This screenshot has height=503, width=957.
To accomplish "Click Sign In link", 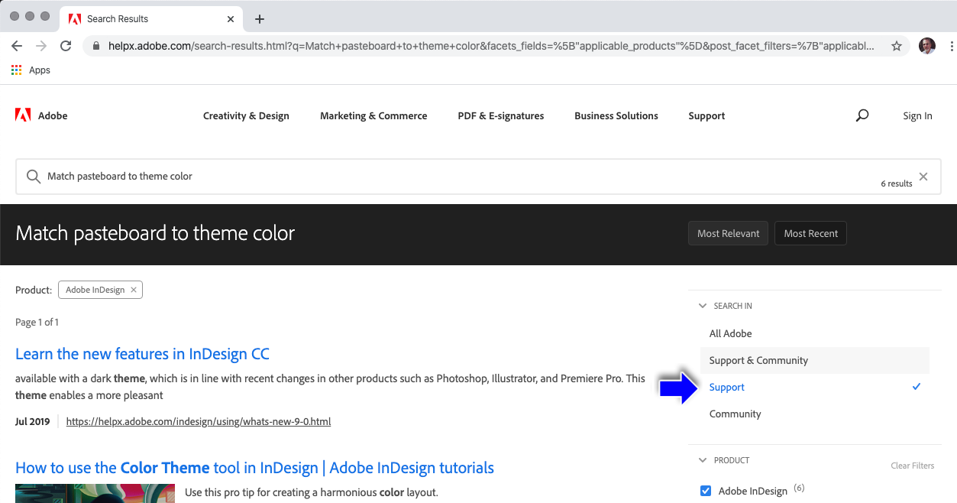I will [917, 116].
